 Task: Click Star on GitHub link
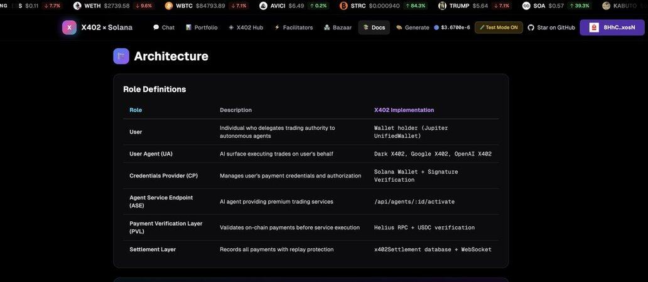pos(551,28)
